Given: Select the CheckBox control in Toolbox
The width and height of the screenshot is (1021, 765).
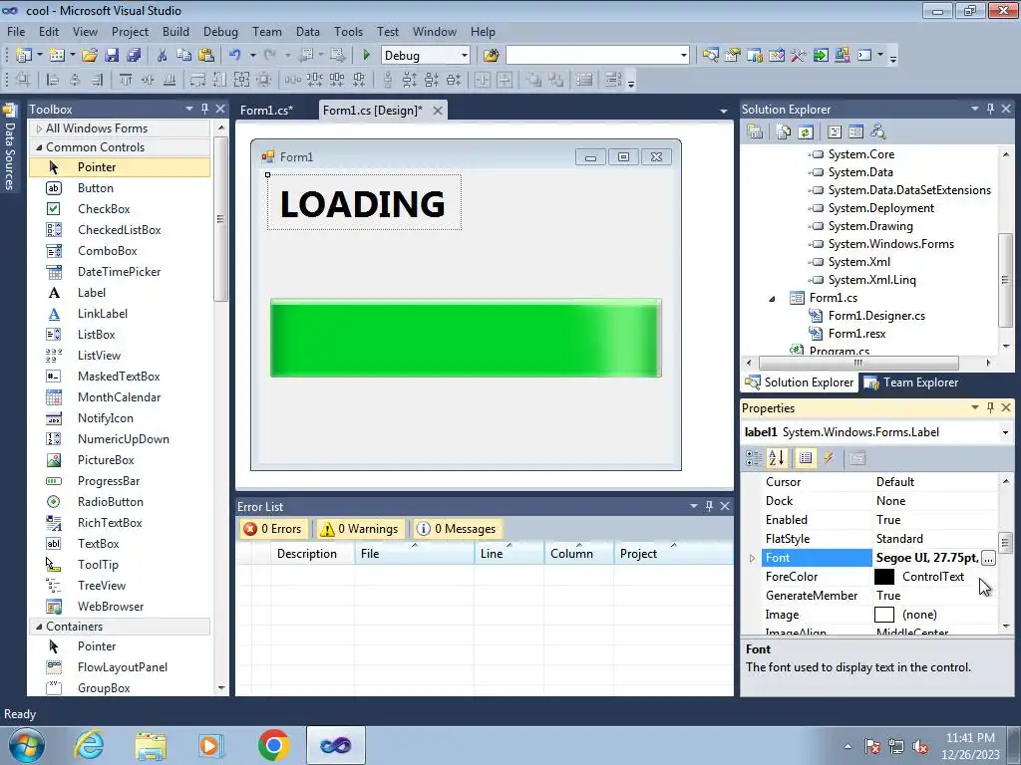Looking at the screenshot, I should (x=104, y=209).
